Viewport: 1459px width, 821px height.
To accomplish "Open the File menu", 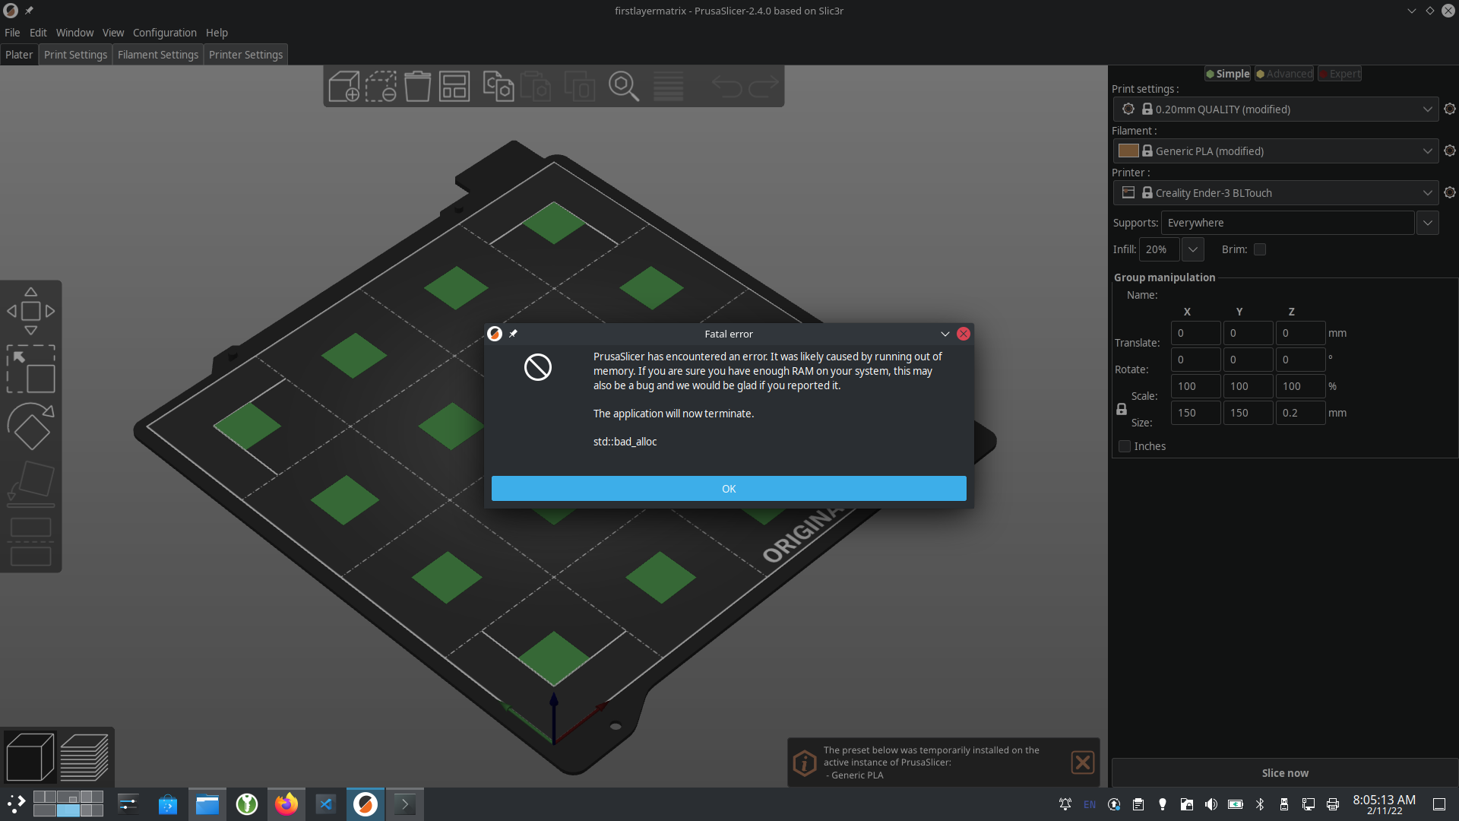I will click(x=12, y=33).
